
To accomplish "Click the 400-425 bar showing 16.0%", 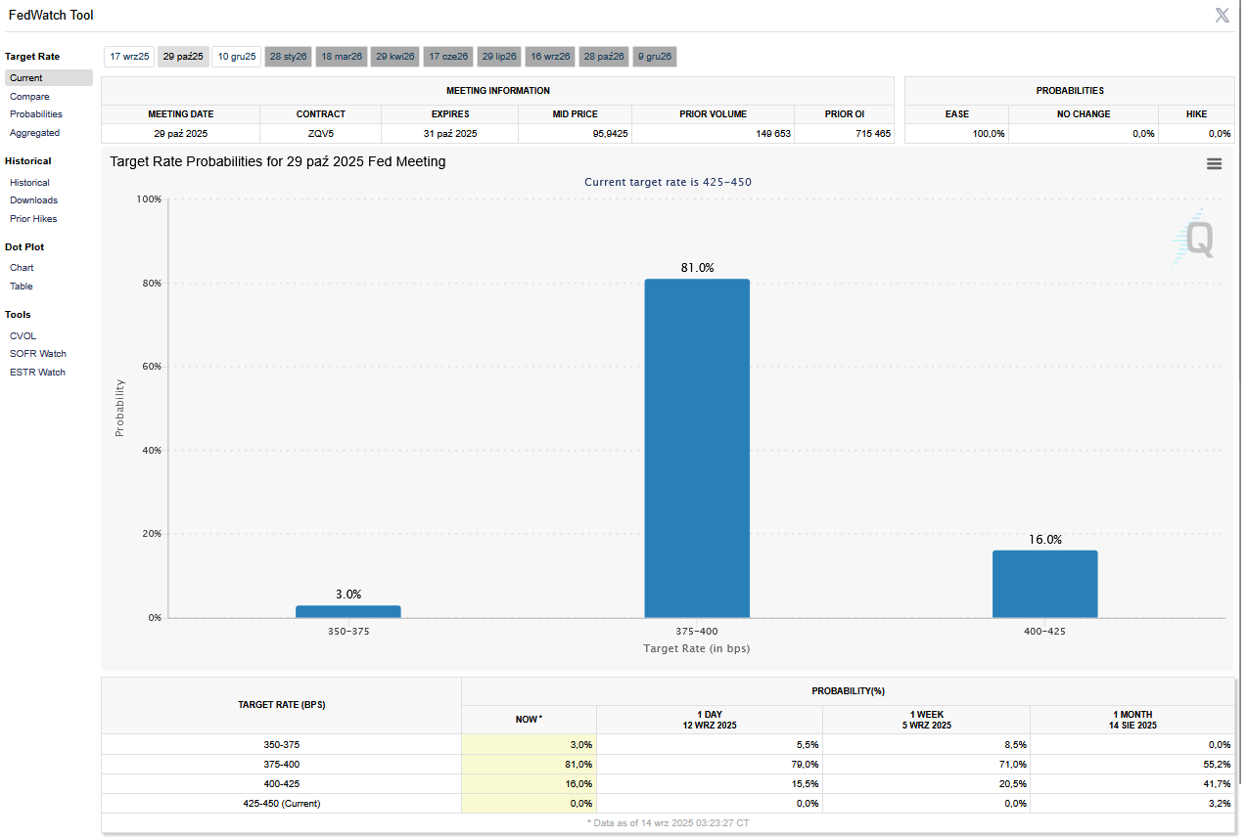I will point(1044,584).
